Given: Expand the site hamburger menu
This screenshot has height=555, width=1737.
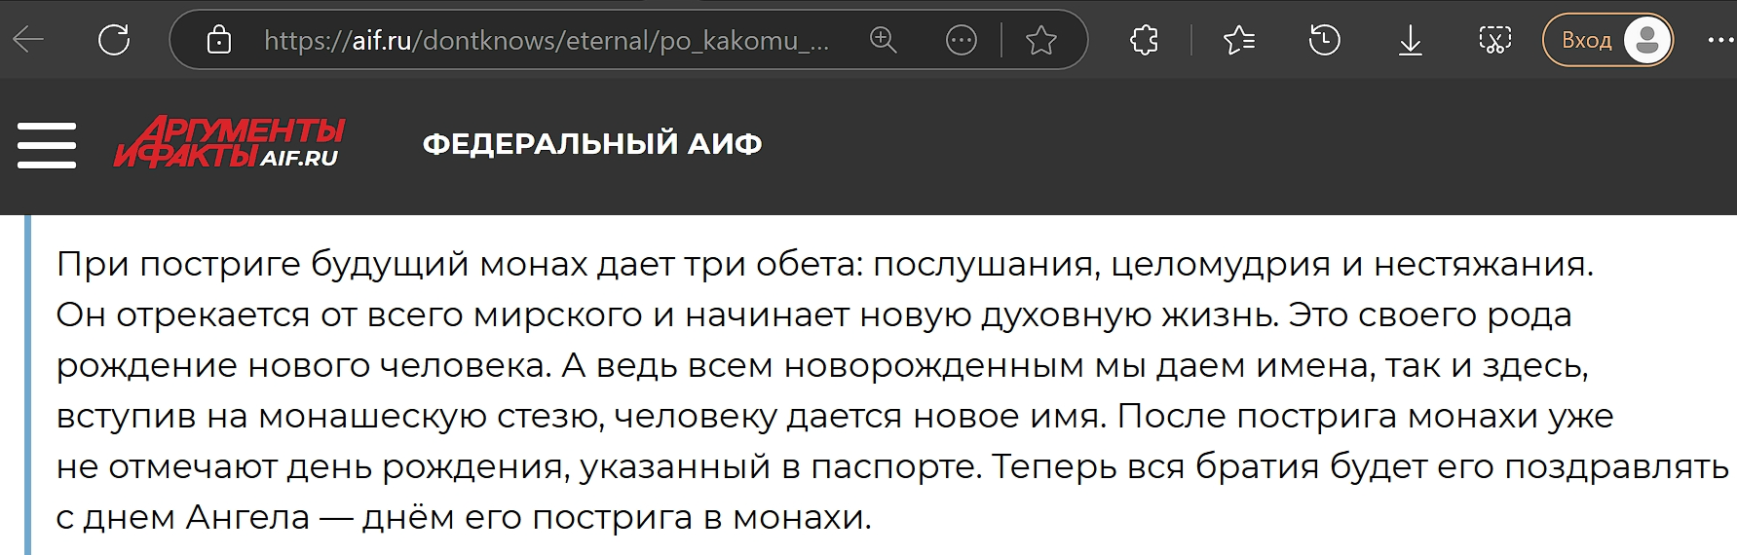Looking at the screenshot, I should pyautogui.click(x=47, y=145).
